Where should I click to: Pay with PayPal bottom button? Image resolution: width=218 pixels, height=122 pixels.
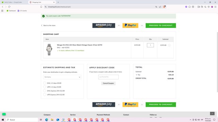tap(130, 105)
